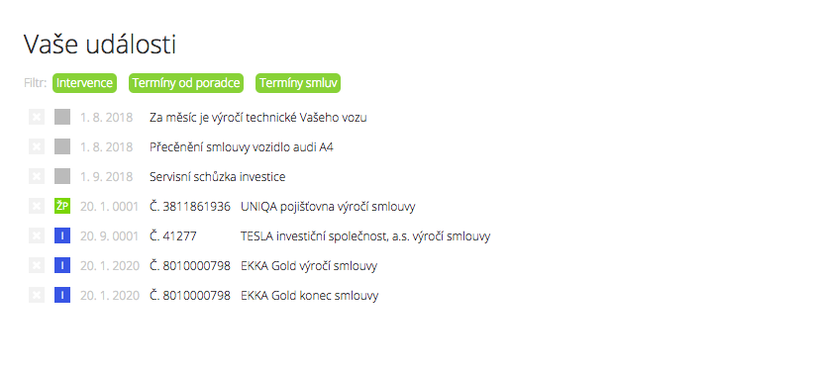818x374 pixels.
Task: Open TESLA investiční společnost výročí smlouvy
Action: 365,236
